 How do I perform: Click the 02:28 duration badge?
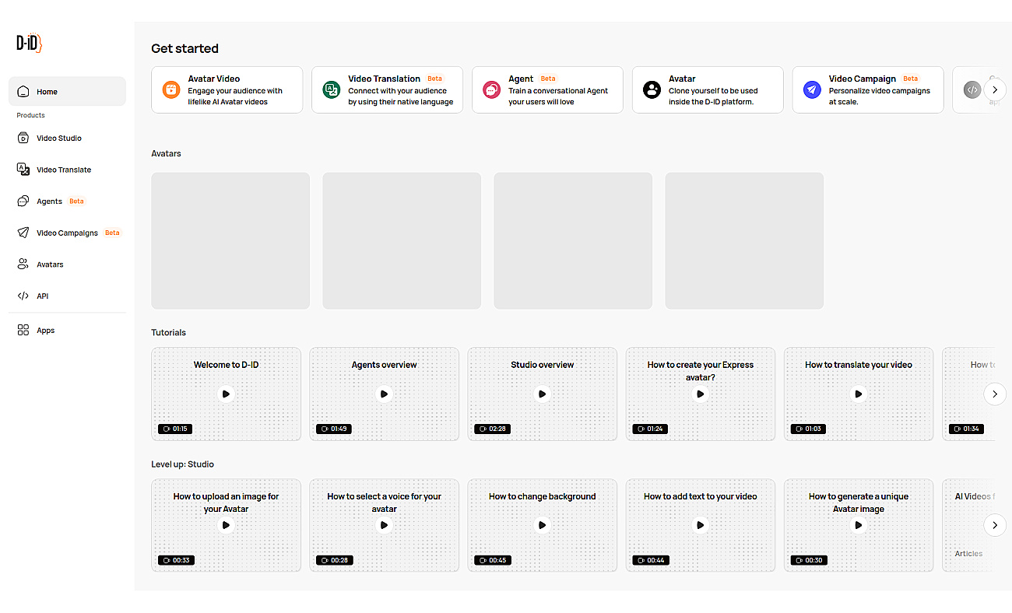pos(492,429)
